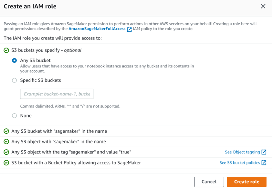Image resolution: width=272 pixels, height=189 pixels.
Task: Choose the Specific S3 buckets radio option
Action: pos(15,80)
